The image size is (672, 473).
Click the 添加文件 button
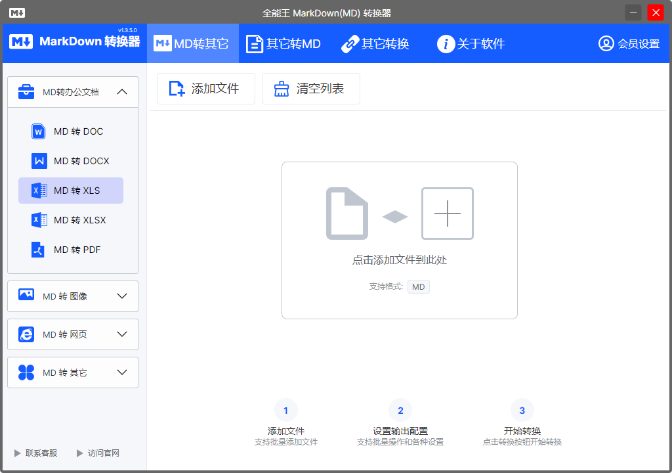click(206, 89)
